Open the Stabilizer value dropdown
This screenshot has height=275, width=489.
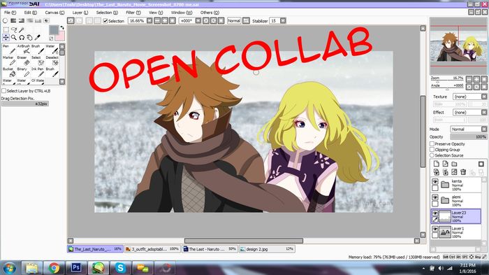tap(283, 20)
